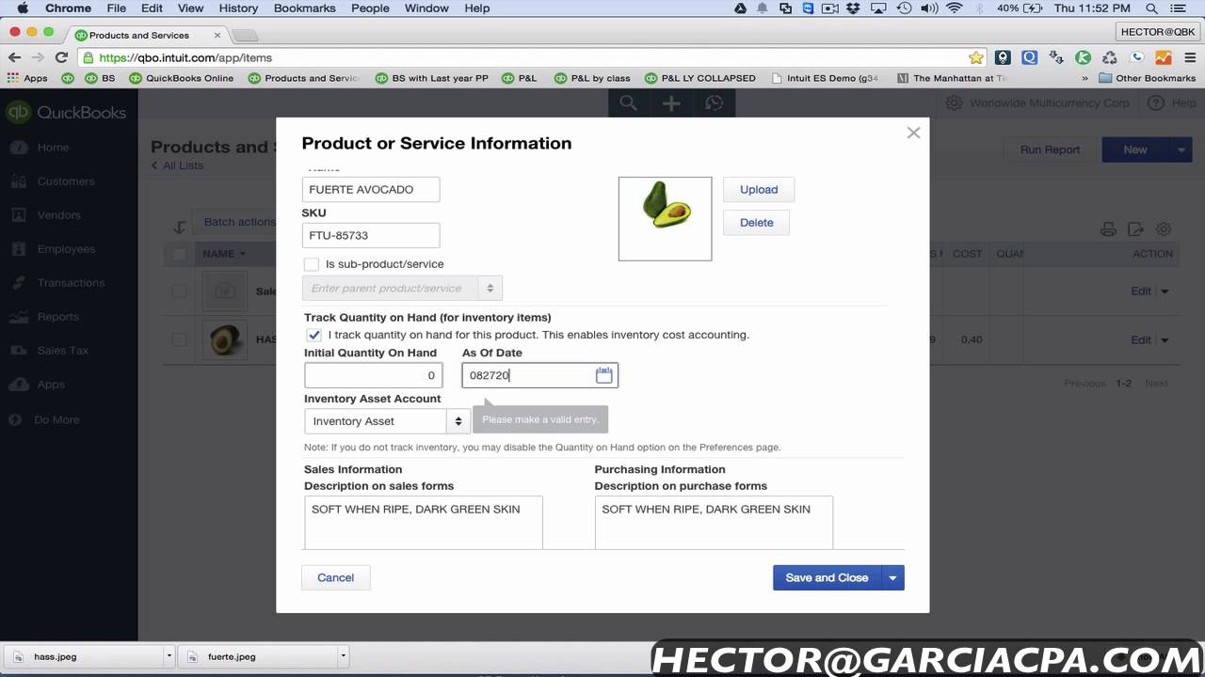Viewport: 1205px width, 677px height.
Task: Uncheck the track quantity on hand checkbox
Action: pos(313,335)
